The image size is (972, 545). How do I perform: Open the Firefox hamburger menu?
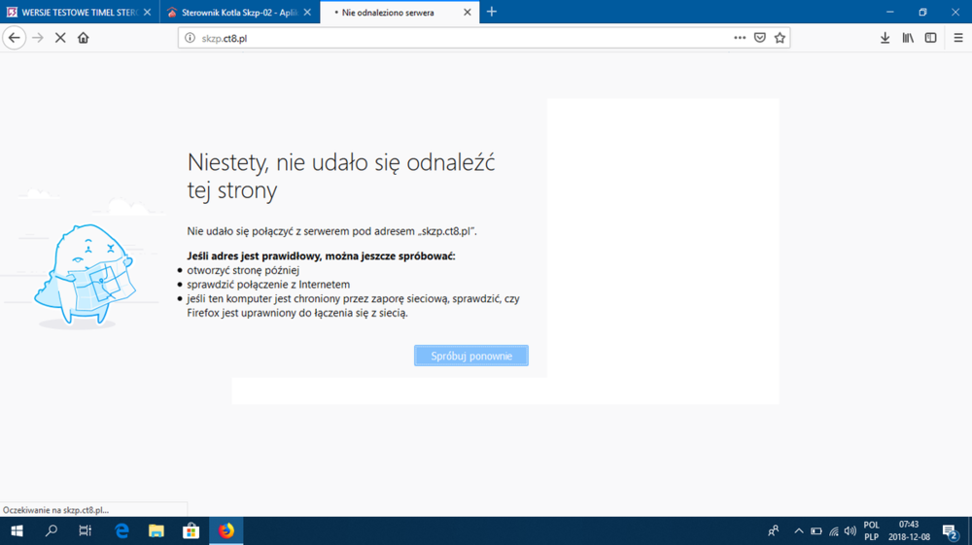(x=957, y=38)
